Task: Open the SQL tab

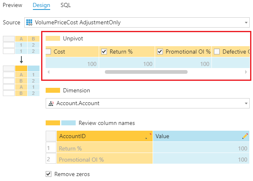Action: coord(65,5)
